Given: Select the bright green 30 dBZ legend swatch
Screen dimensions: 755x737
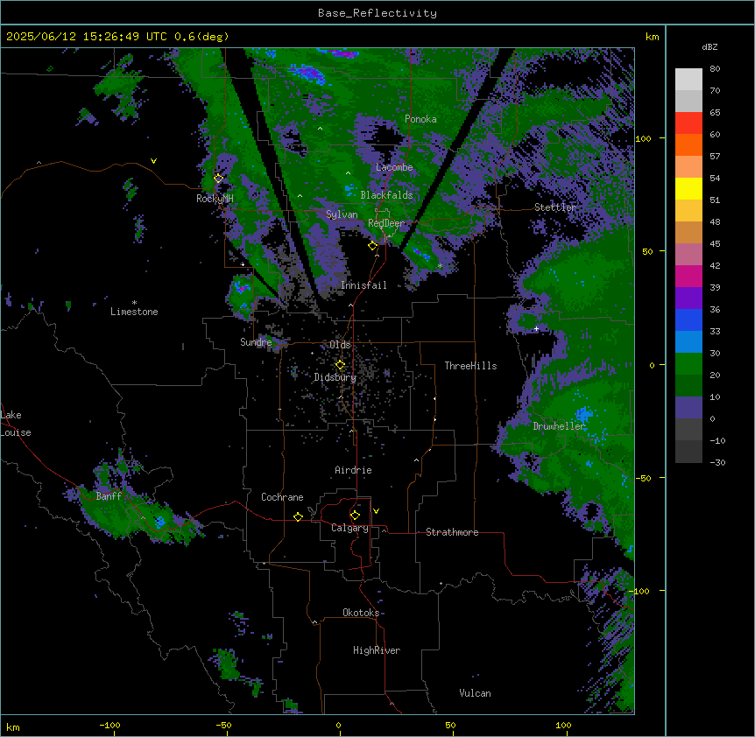Looking at the screenshot, I should 688,364.
